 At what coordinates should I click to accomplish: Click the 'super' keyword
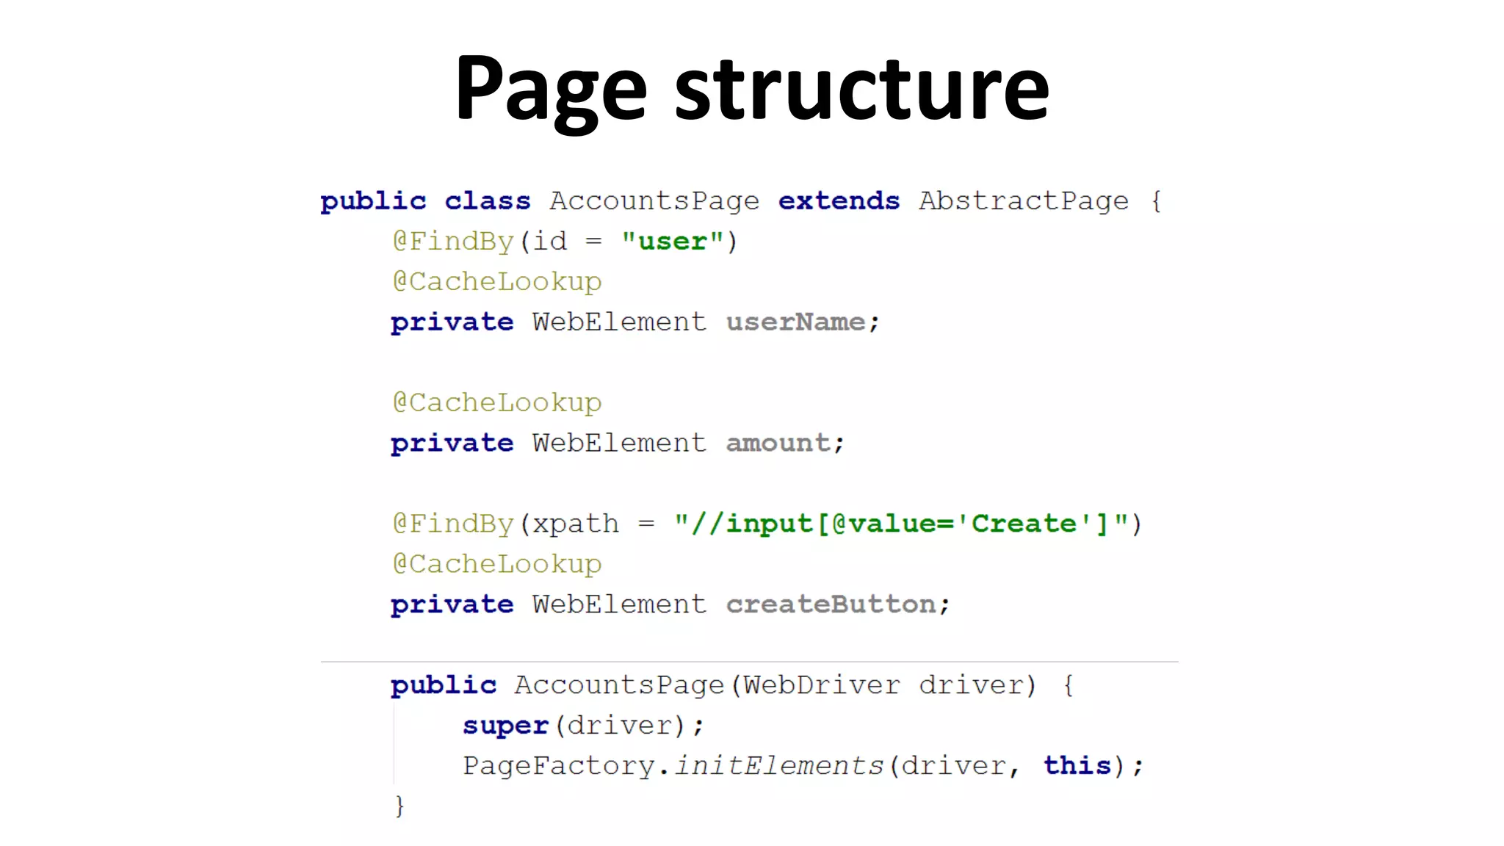pyautogui.click(x=505, y=726)
